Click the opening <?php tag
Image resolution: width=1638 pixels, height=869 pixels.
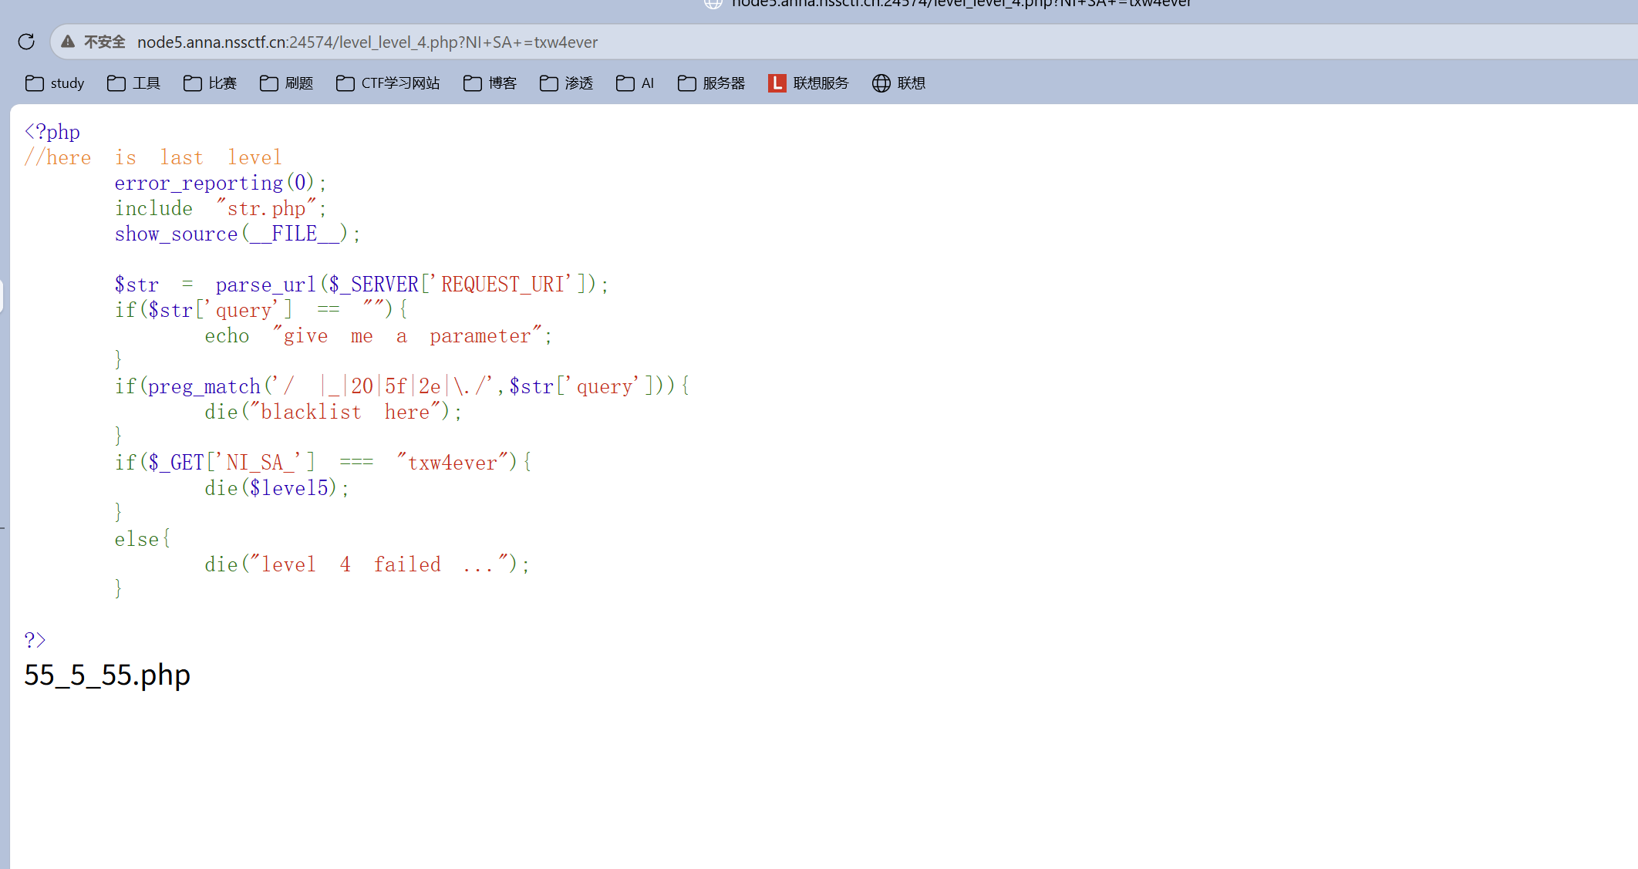click(52, 132)
